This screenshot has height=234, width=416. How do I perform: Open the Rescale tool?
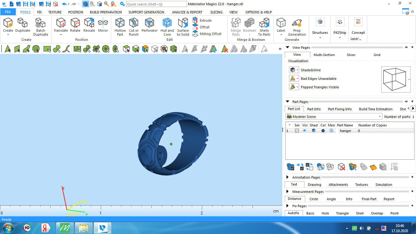[89, 25]
